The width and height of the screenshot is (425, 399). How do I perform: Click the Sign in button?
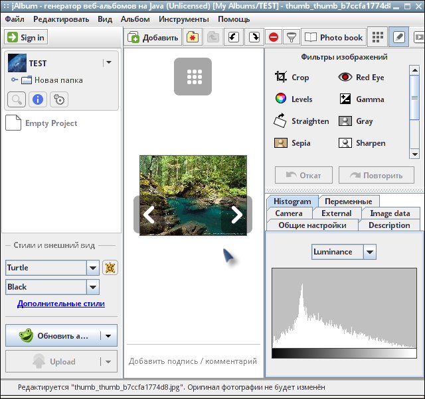26,37
